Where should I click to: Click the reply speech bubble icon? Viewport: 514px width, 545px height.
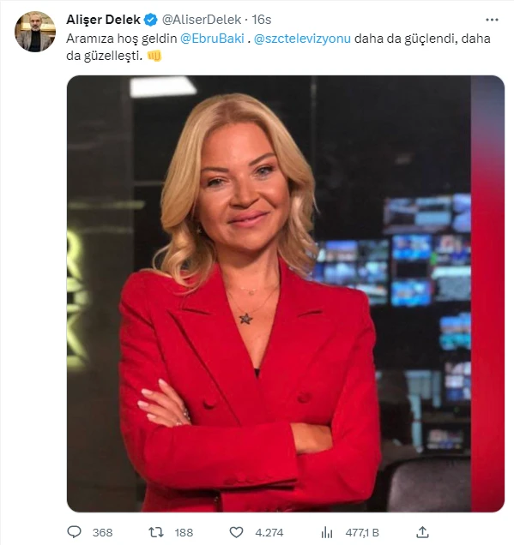coord(74,532)
